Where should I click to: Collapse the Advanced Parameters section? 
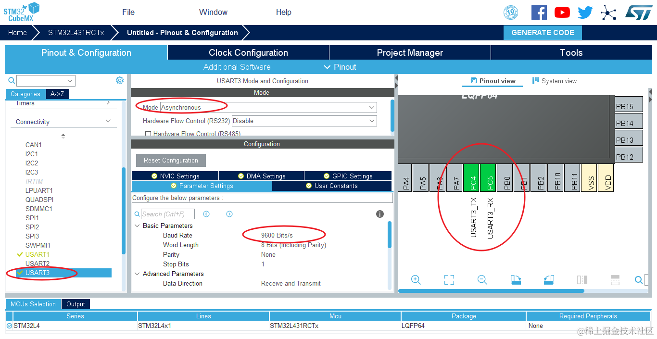point(138,274)
